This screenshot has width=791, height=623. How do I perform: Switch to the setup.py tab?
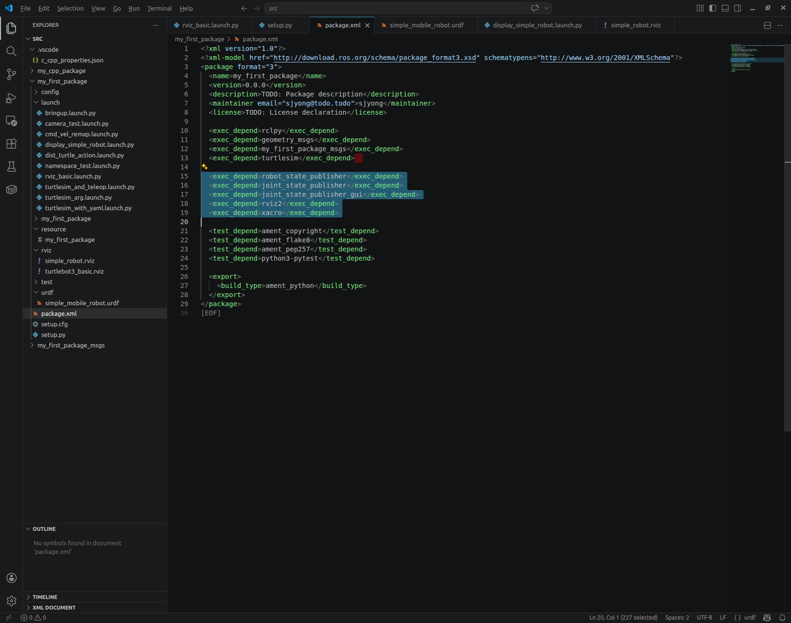tap(280, 25)
